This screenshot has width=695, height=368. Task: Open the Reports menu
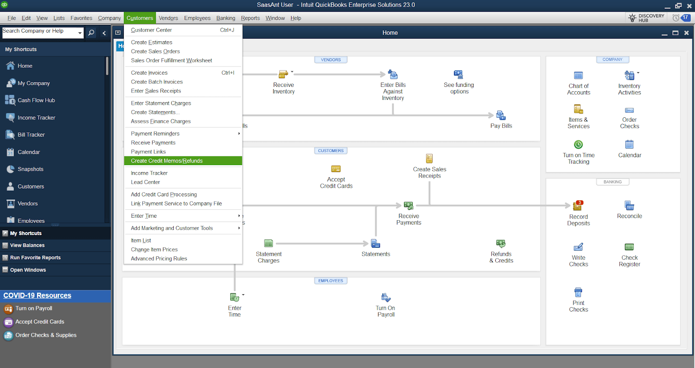[x=250, y=18]
